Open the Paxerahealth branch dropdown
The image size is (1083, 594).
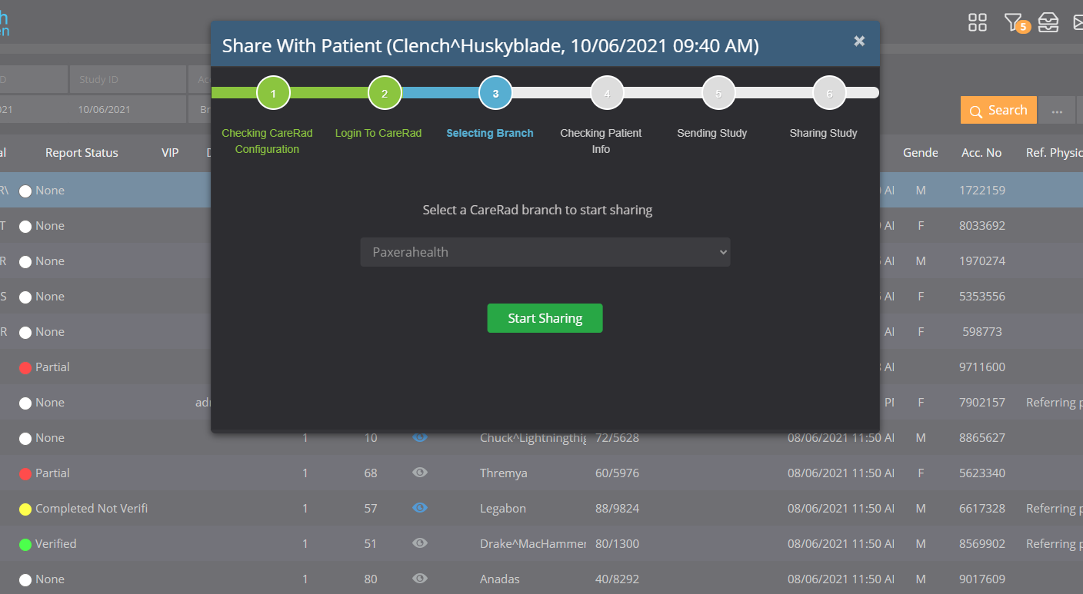tap(545, 252)
